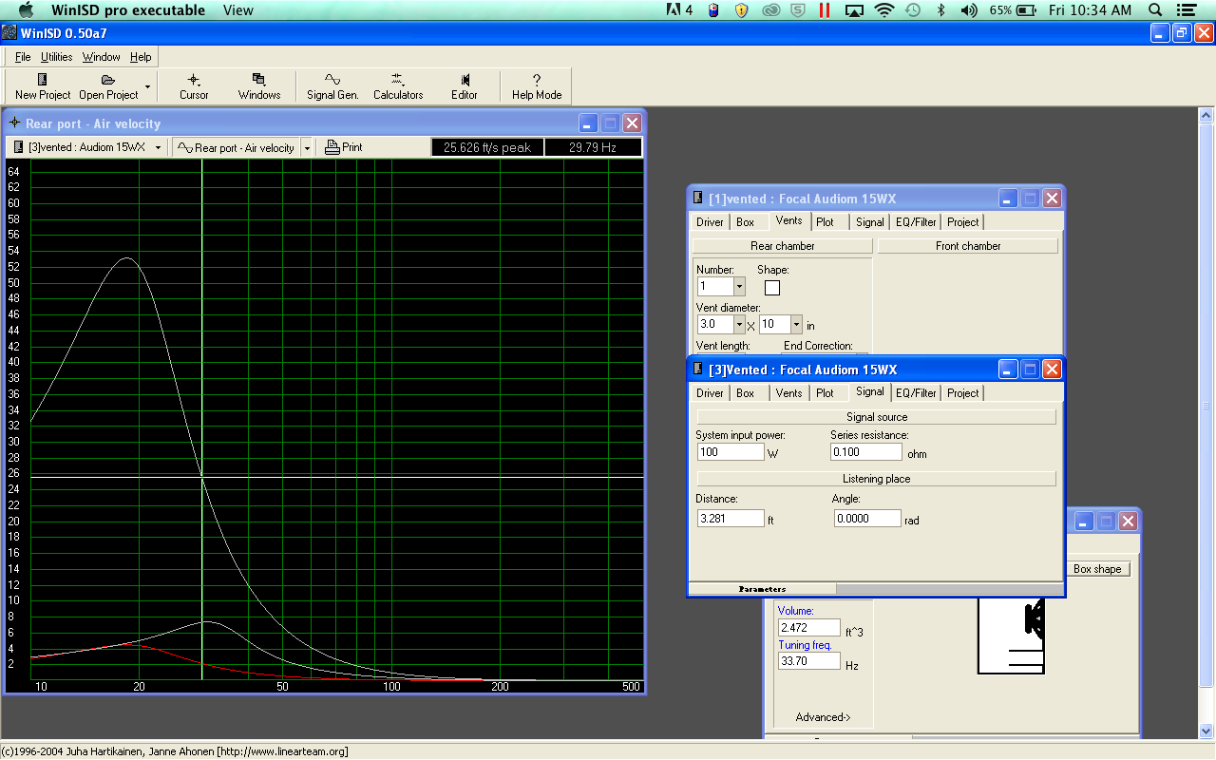Switch to the Driver tab in [3]vented window

pos(710,392)
